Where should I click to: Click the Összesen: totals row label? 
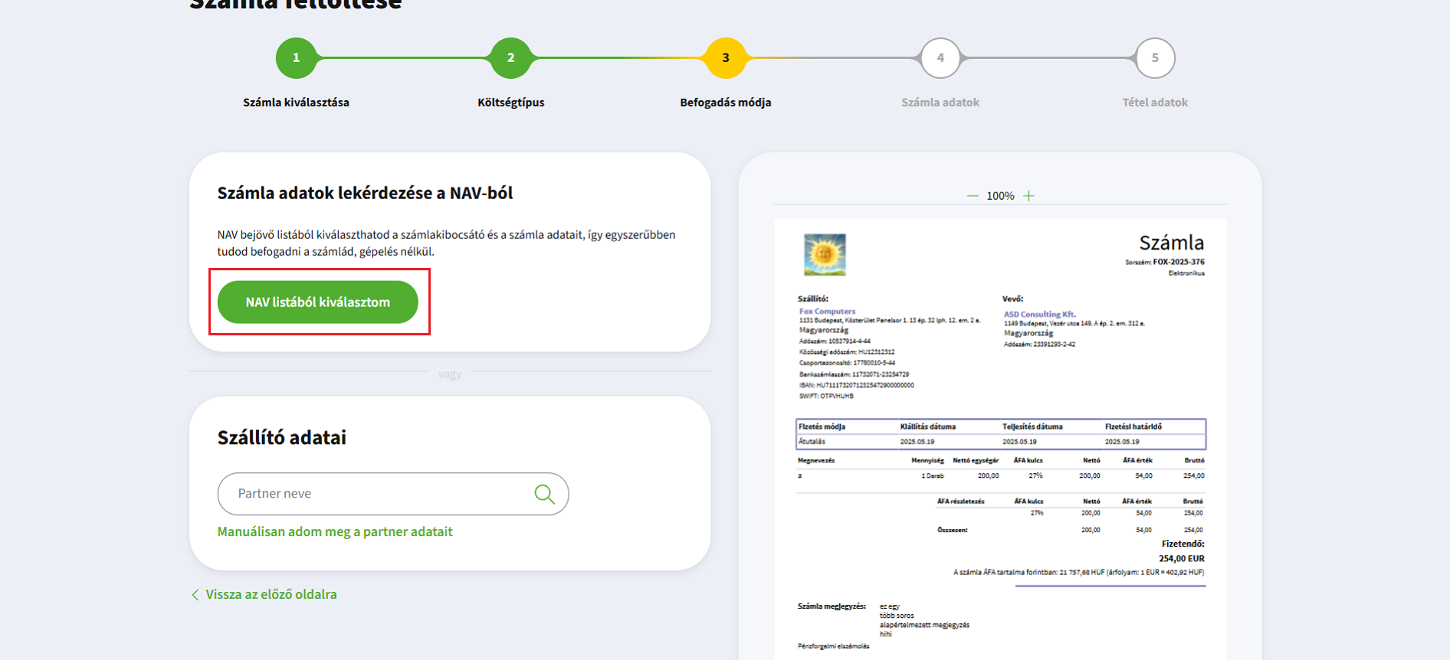pyautogui.click(x=953, y=530)
